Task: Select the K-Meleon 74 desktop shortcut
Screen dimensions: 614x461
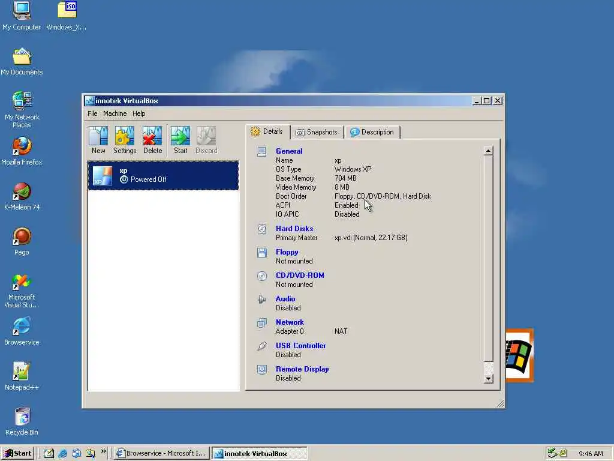Action: tap(22, 196)
